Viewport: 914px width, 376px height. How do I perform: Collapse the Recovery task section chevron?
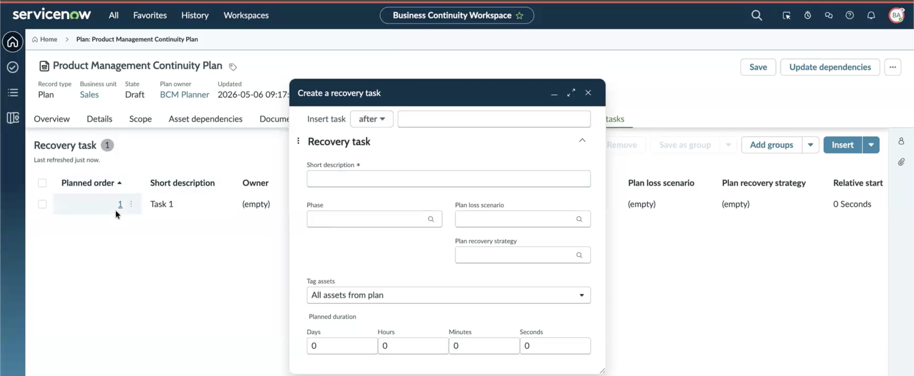(582, 140)
